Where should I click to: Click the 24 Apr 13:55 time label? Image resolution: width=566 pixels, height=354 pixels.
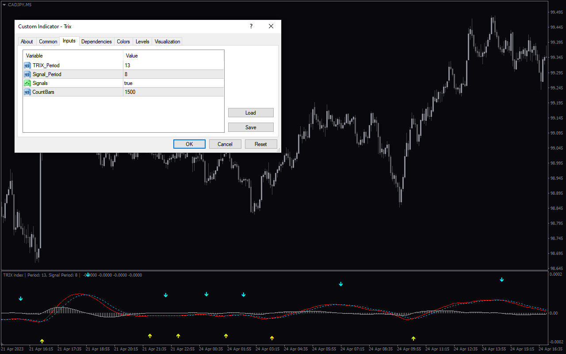click(x=493, y=349)
